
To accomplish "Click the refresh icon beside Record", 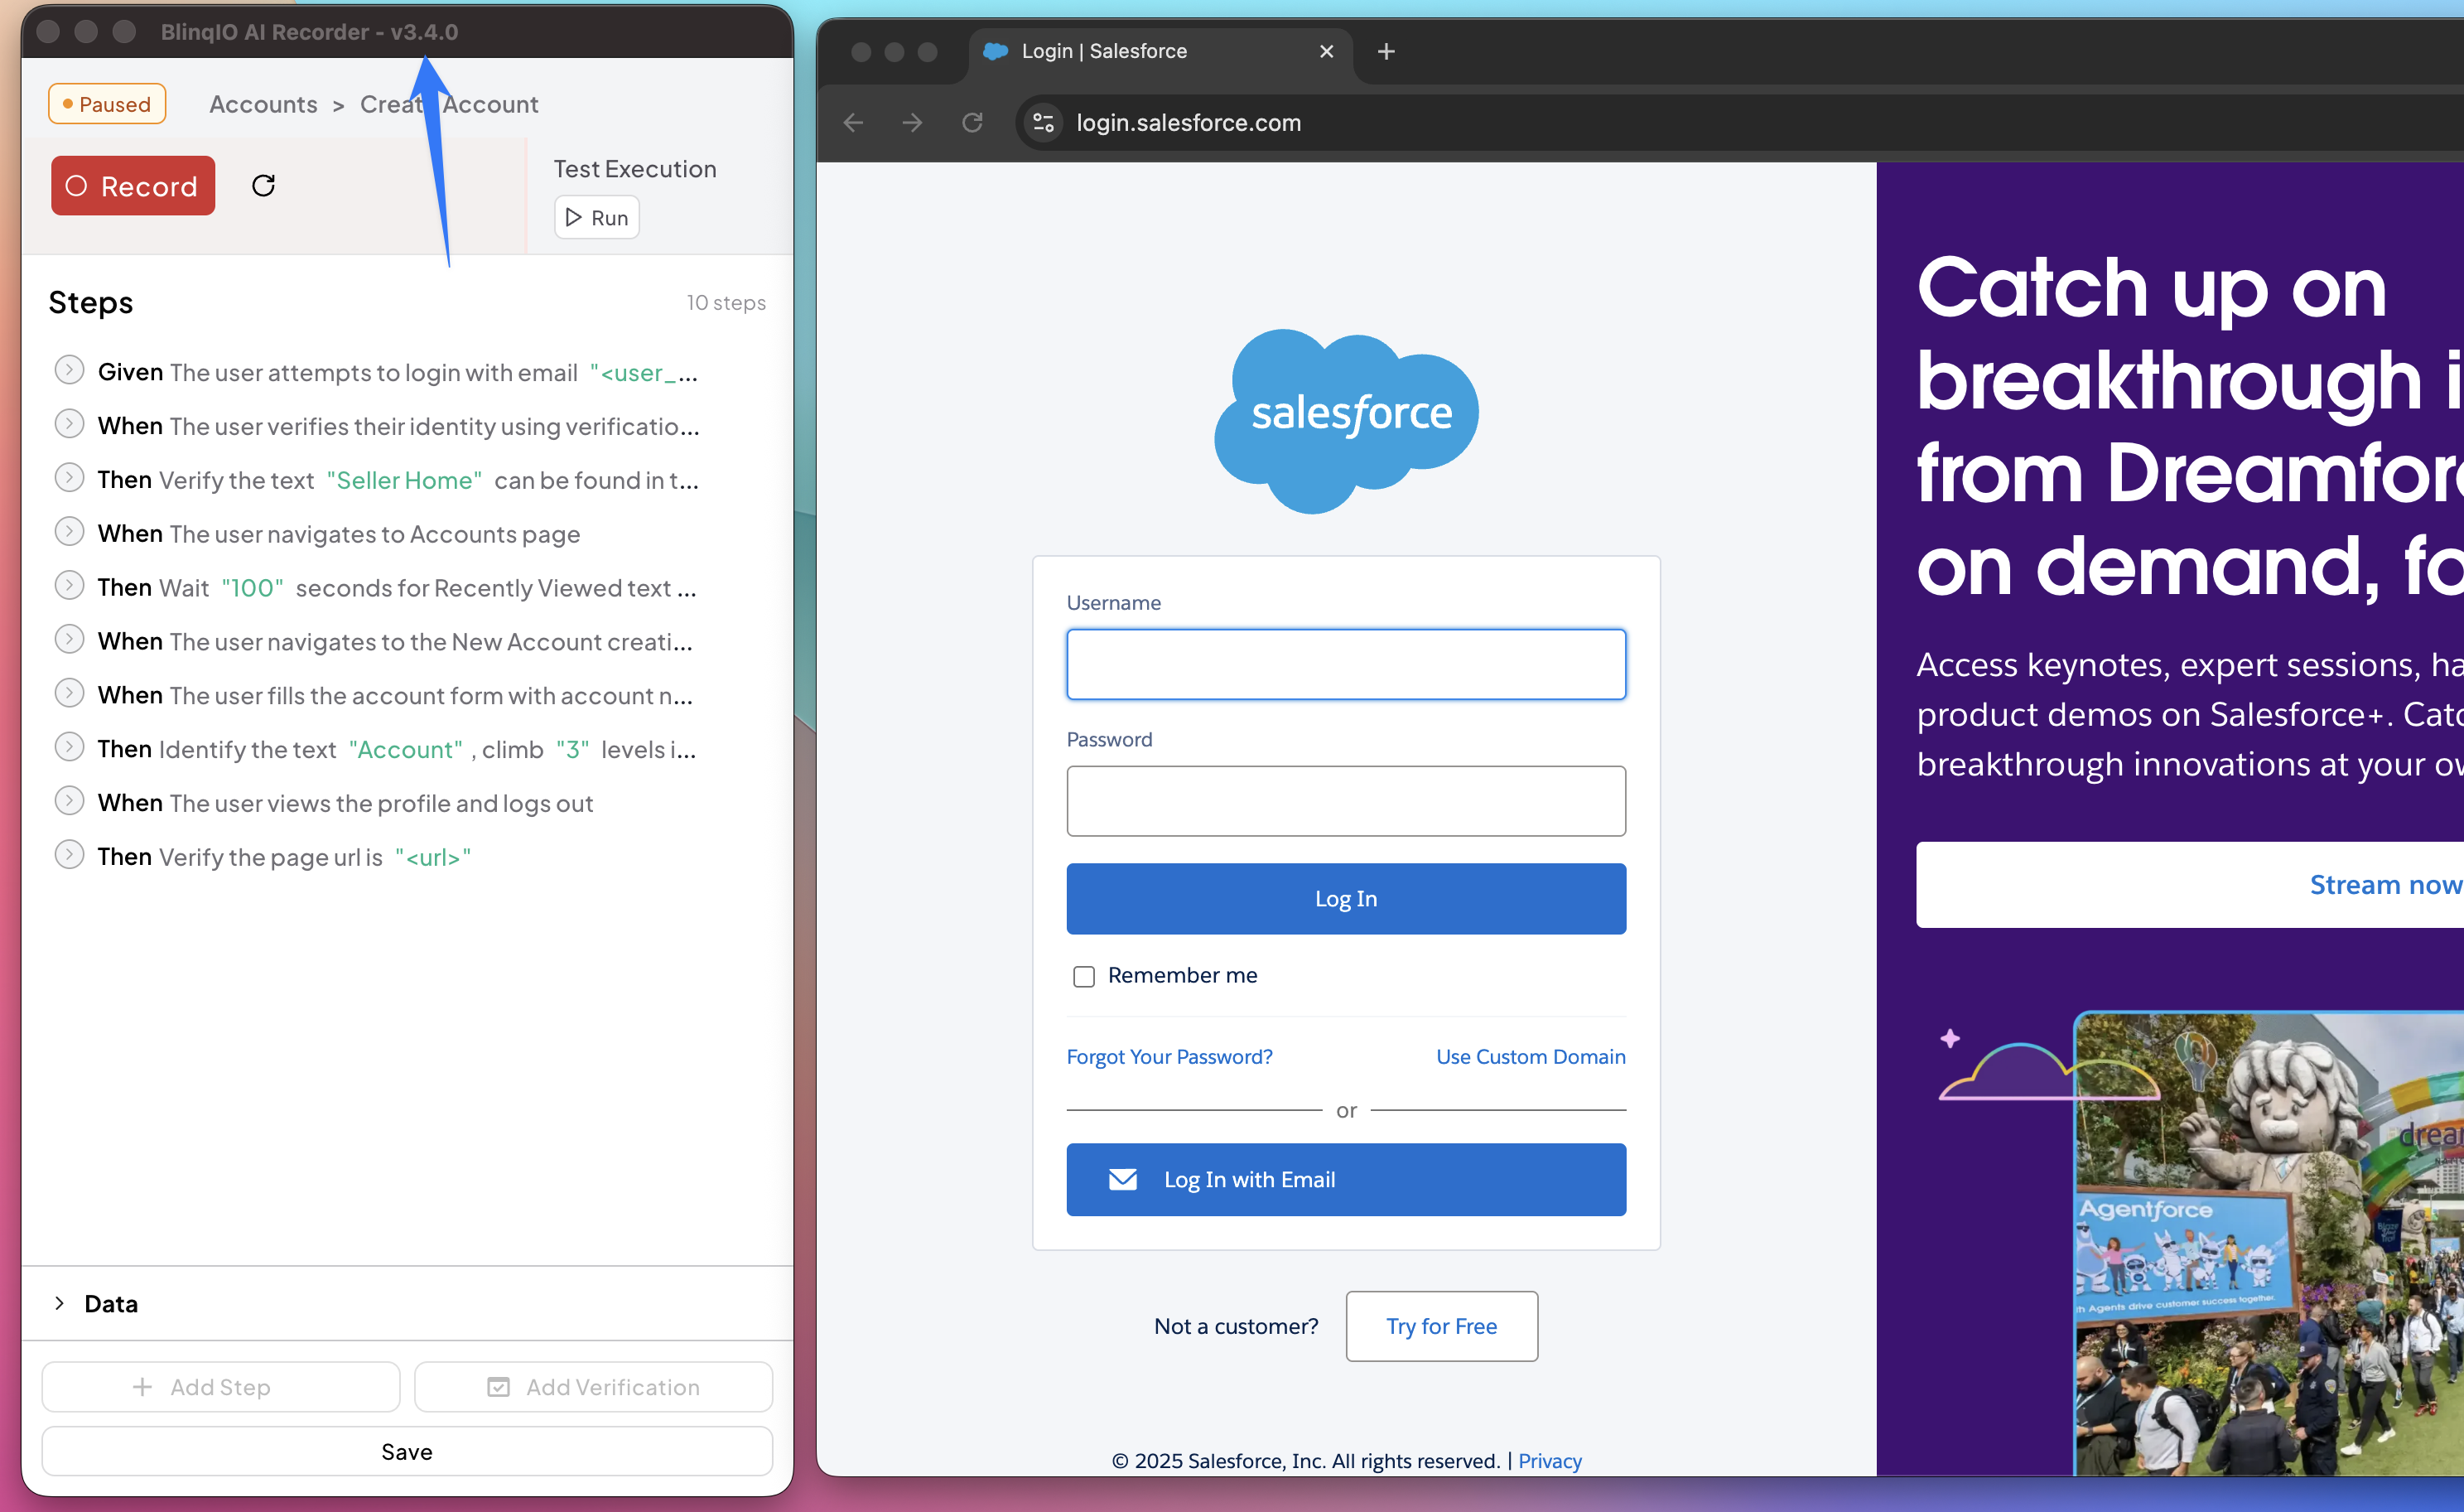I will pos(263,186).
